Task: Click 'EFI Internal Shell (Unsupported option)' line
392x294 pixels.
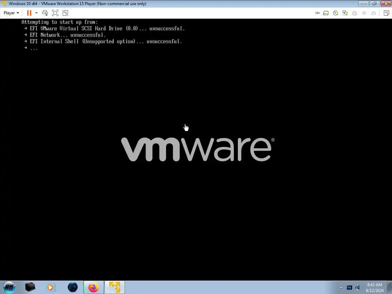Action: [103, 42]
